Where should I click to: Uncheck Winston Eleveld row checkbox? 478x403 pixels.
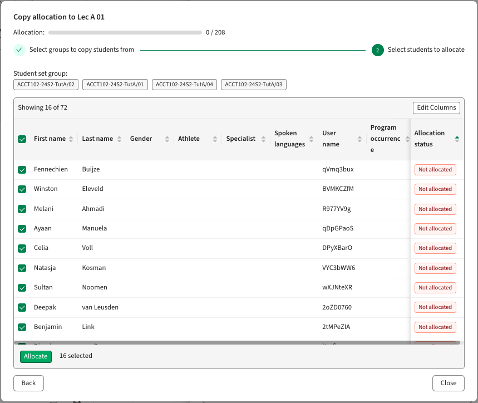pyautogui.click(x=22, y=189)
